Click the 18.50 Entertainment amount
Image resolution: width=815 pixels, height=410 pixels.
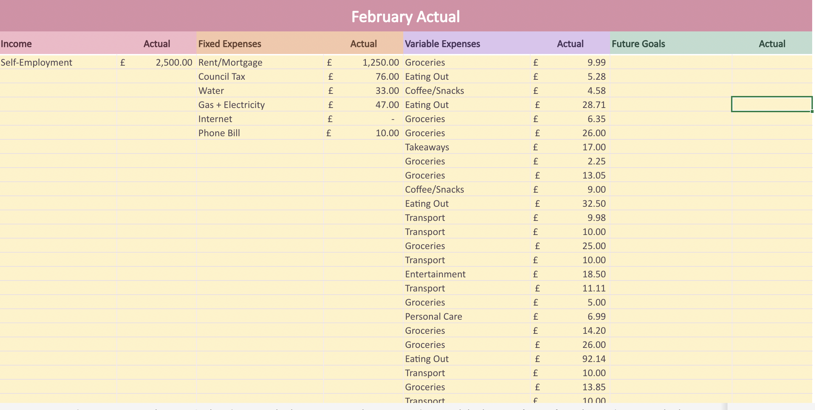pos(570,274)
